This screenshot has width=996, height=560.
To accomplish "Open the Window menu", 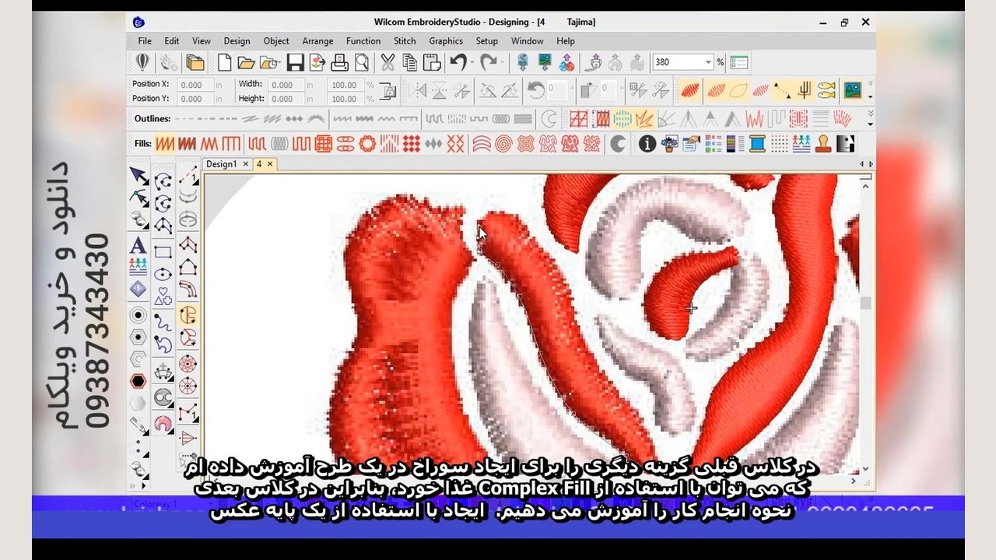I will click(x=527, y=41).
